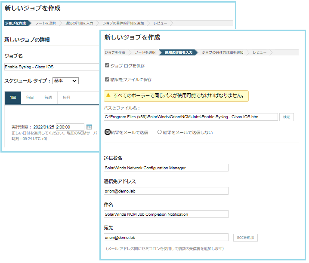
Task: Select the 毎月 schedule tab
Action: [67, 98]
